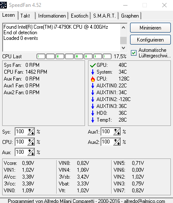This screenshot has width=173, height=203.
Task: Click the 'Loaded 0 events' log line
Action: tap(21, 38)
